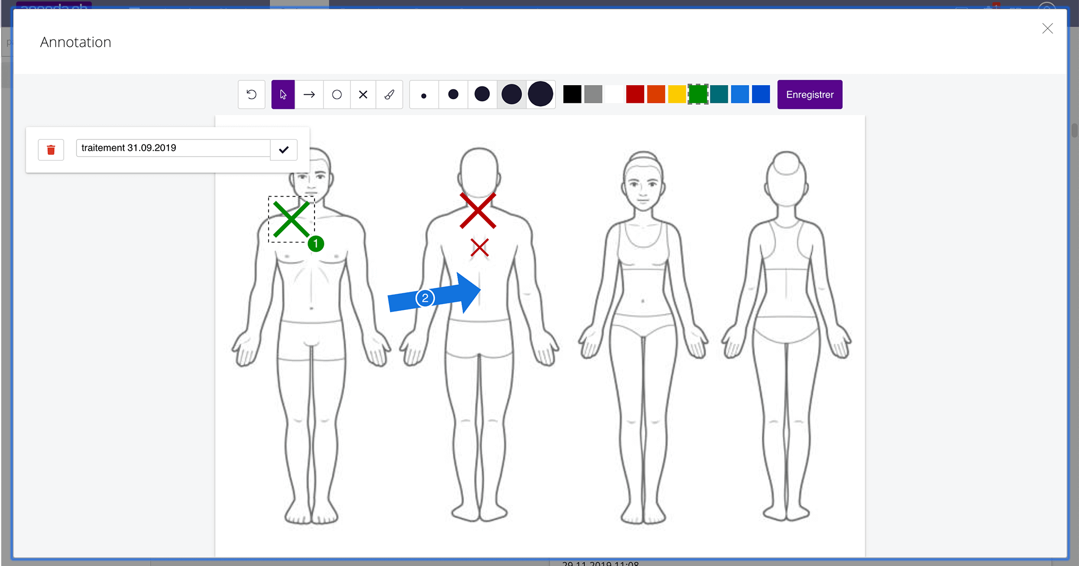Screen dimensions: 1079x566
Task: Confirm annotation text with checkmark
Action: coord(284,150)
